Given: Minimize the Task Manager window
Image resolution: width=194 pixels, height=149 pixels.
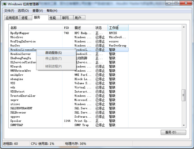Looking at the screenshot, I should tap(169, 3).
